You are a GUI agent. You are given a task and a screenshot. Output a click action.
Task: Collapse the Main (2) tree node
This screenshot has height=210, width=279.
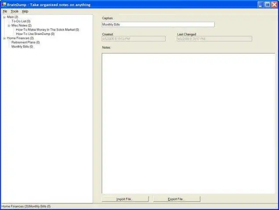4,17
